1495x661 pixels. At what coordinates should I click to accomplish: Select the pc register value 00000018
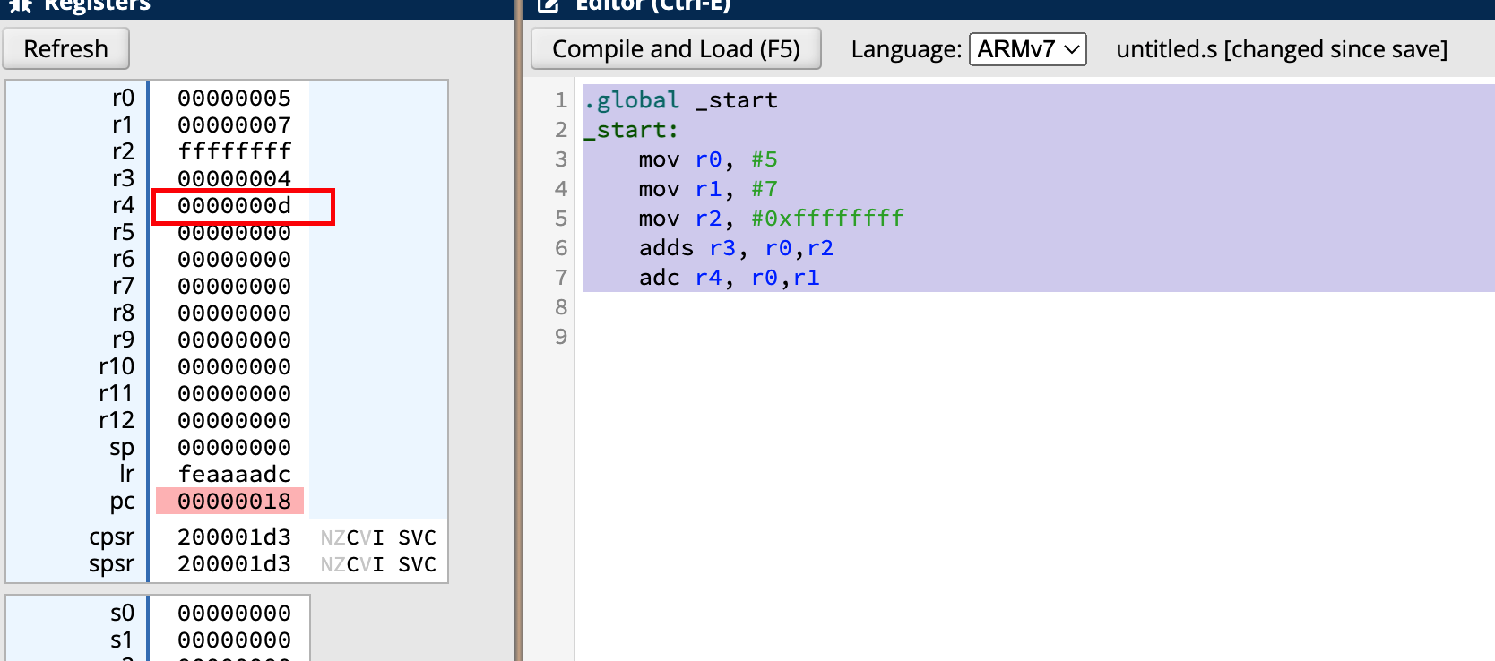point(234,502)
